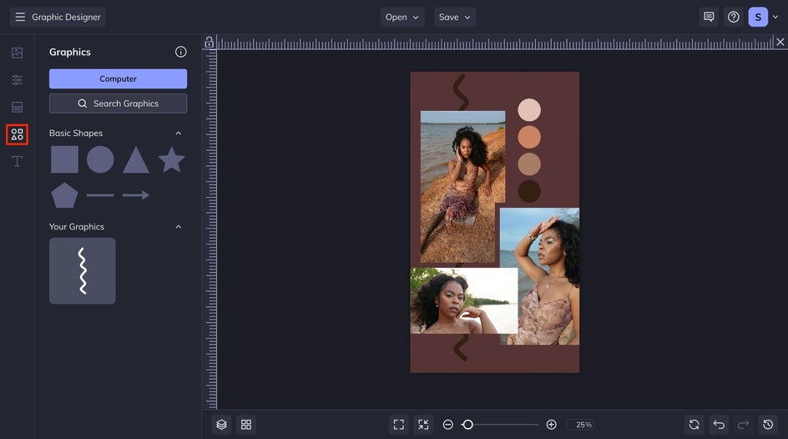Open the Save dropdown menu
Screen dimensions: 788x439
point(455,17)
